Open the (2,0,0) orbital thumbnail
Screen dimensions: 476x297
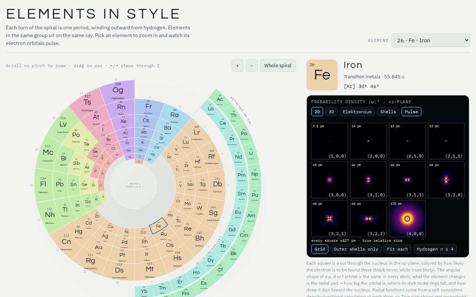coord(369,141)
